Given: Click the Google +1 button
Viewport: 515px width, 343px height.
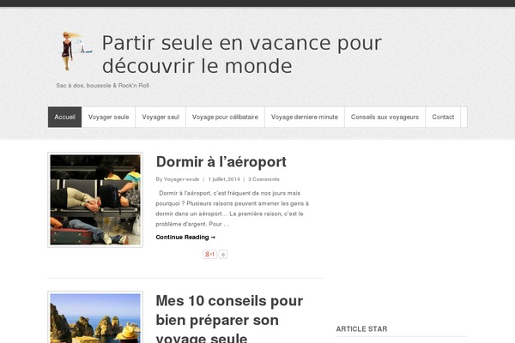Looking at the screenshot, I should tap(209, 254).
